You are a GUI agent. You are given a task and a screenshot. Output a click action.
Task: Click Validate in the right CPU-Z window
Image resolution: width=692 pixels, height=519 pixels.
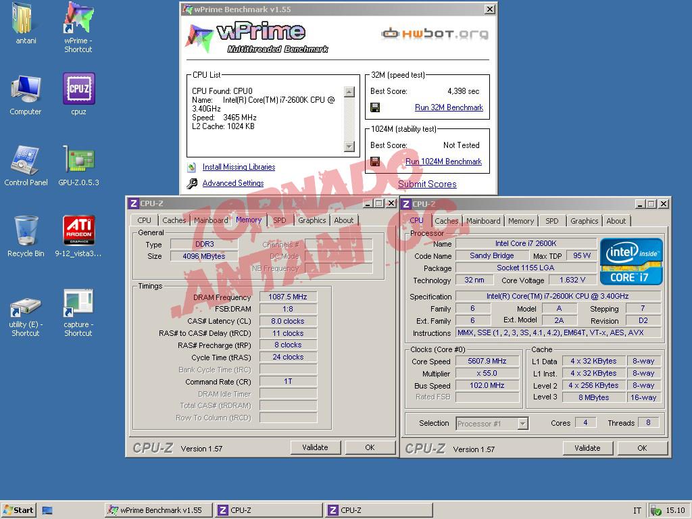tap(588, 448)
